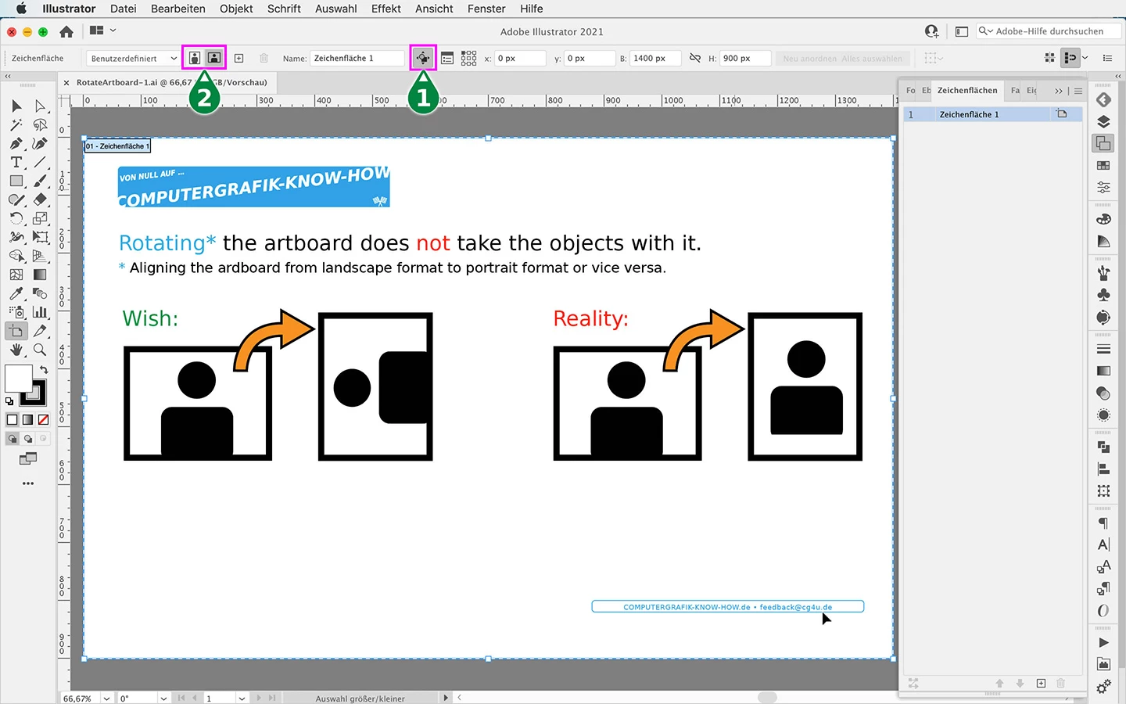Viewport: 1126px width, 704px height.
Task: Select the Direct Selection tool
Action: [x=41, y=106]
